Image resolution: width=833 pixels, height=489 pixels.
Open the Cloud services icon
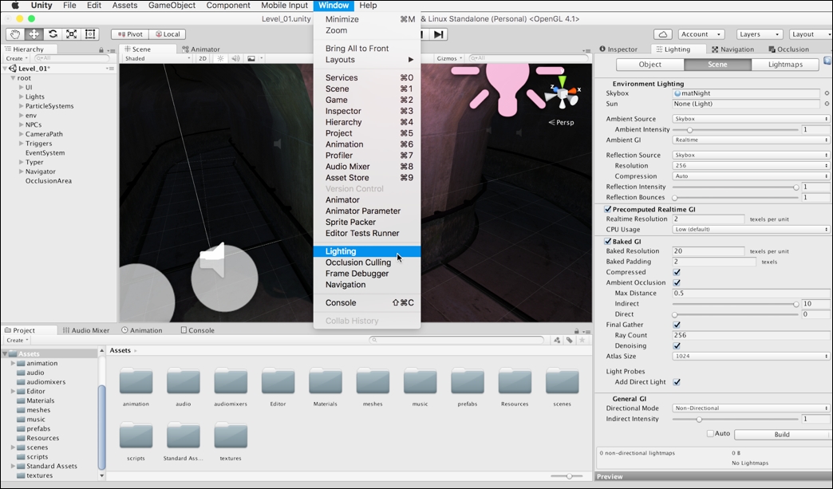tap(662, 34)
